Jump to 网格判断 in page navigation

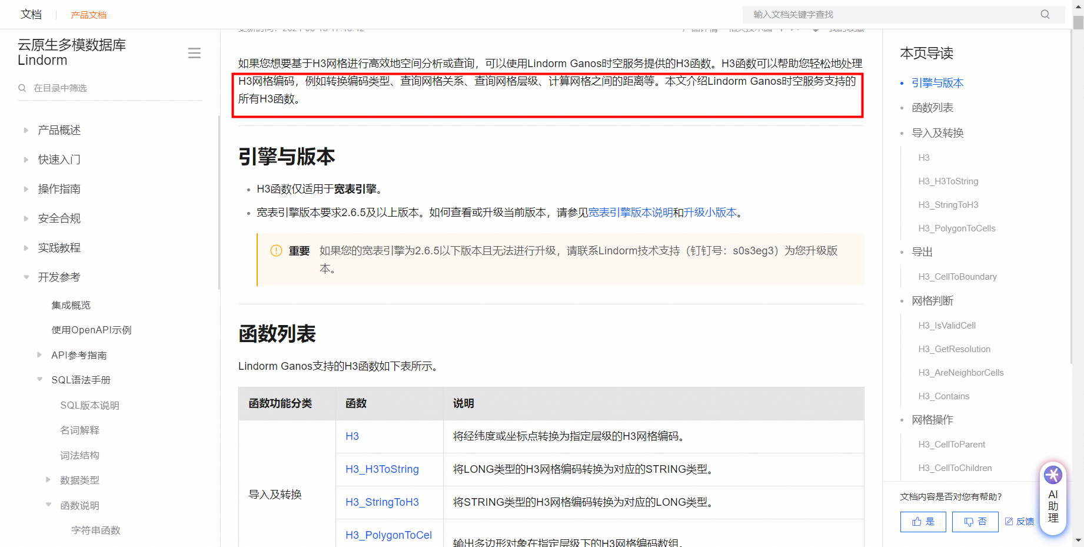point(932,301)
